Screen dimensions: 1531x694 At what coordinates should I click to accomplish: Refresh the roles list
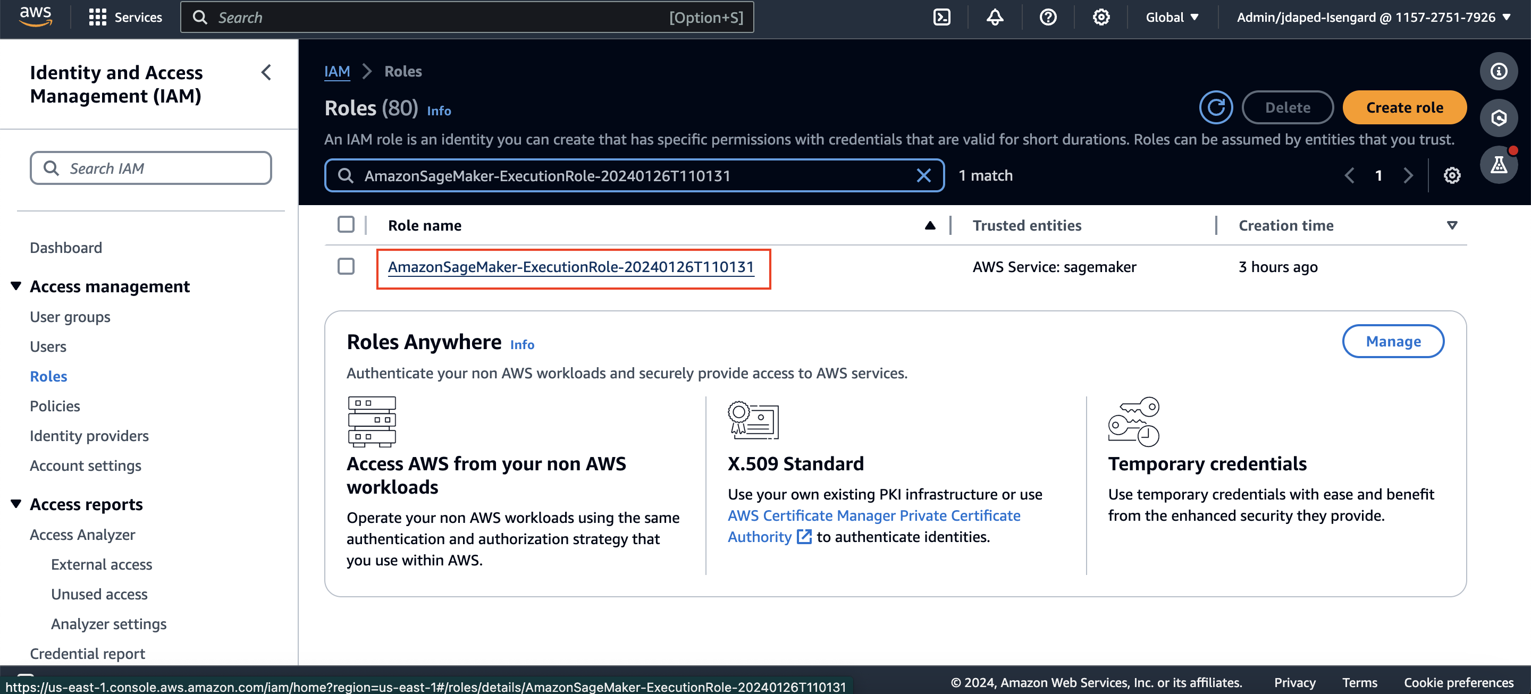pos(1215,107)
